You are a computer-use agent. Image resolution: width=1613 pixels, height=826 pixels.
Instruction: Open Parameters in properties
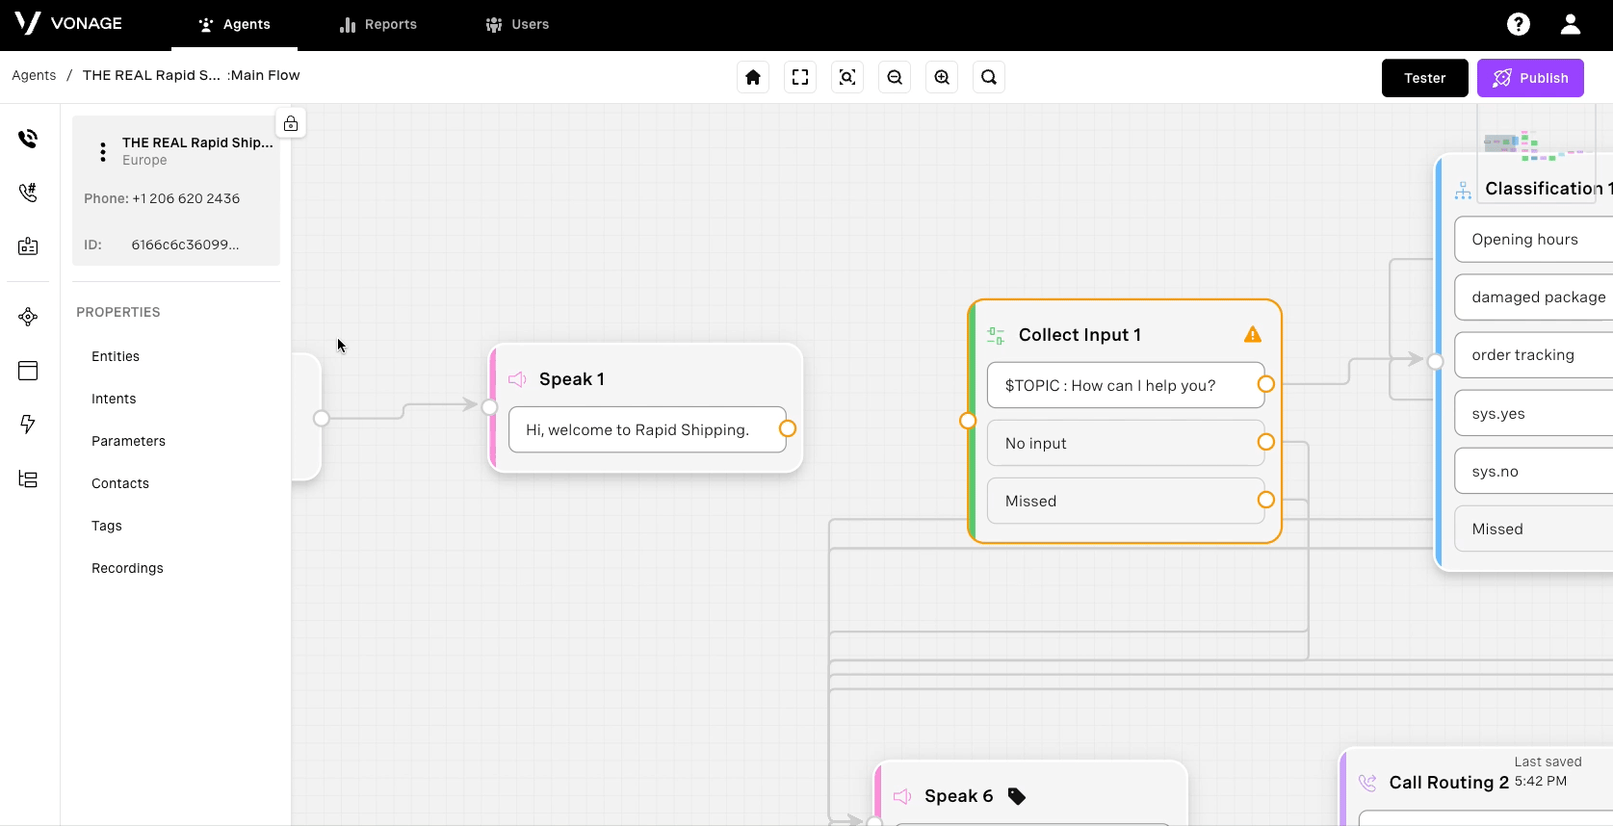128,441
